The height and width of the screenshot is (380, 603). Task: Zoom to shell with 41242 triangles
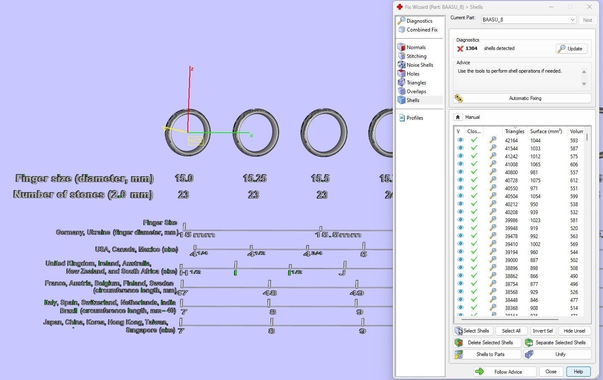(492, 156)
